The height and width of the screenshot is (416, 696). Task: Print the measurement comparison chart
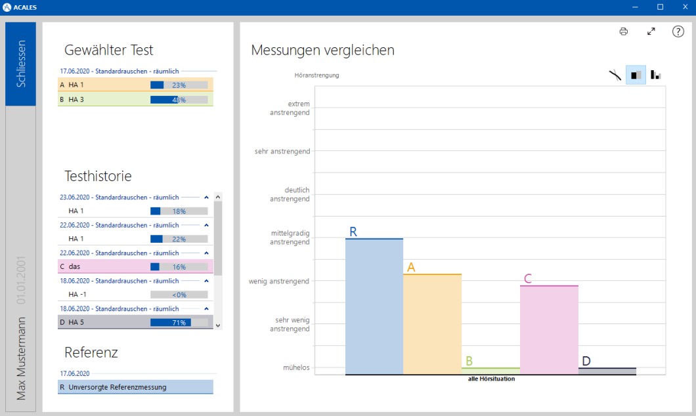(623, 31)
